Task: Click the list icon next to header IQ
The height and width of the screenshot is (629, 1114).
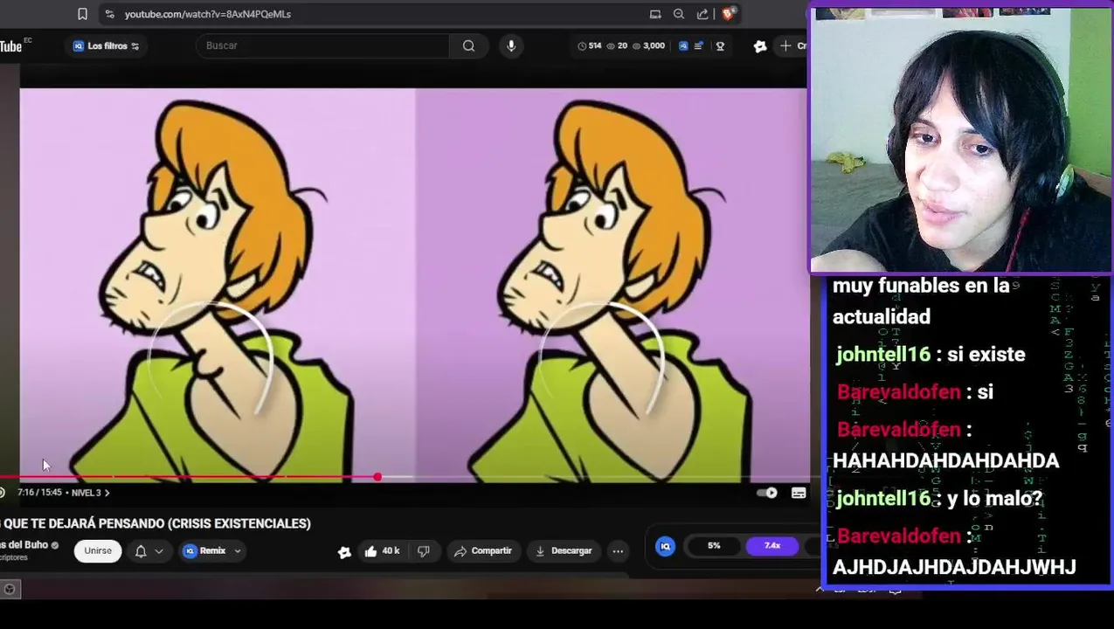Action: tap(698, 45)
